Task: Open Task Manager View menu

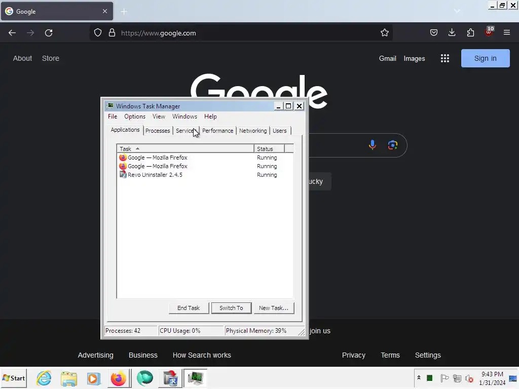Action: (x=159, y=116)
